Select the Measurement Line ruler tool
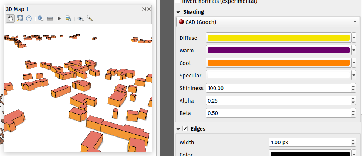The image size is (362, 156). pos(50,18)
